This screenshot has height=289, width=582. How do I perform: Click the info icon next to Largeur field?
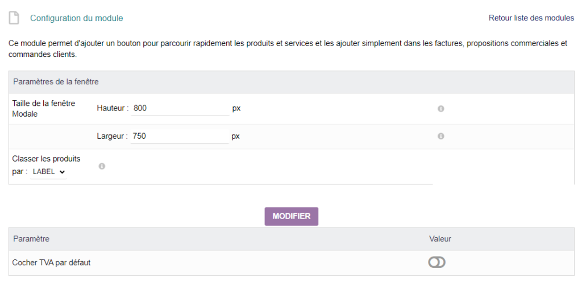(441, 137)
